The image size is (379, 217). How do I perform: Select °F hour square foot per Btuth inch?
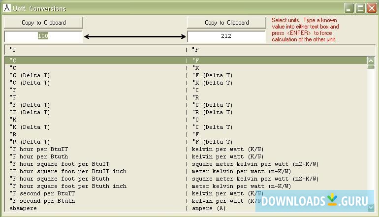(186, 186)
